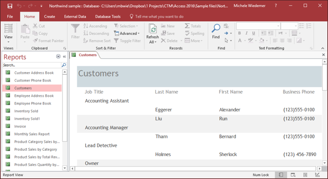Viewport: 328px width, 179px height.
Task: Click the Delete record button
Action: click(x=170, y=41)
